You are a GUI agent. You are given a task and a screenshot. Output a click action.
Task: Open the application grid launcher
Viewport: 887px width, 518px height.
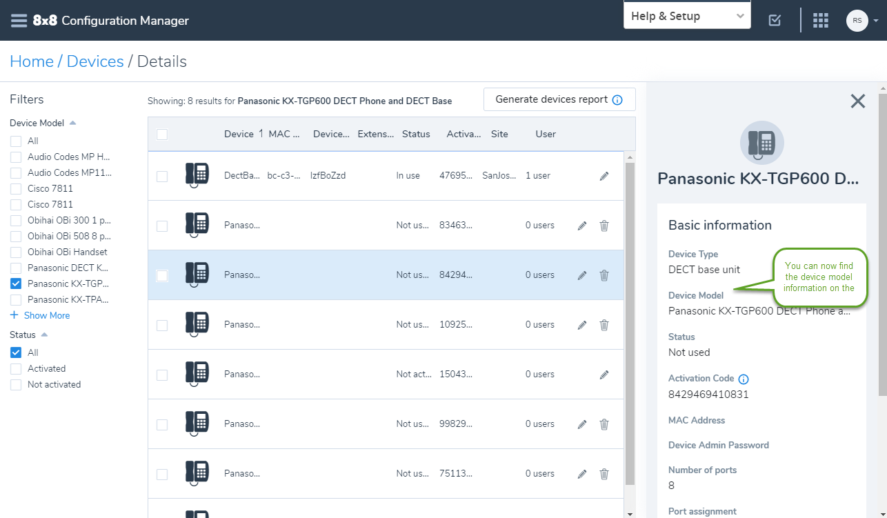pyautogui.click(x=820, y=20)
